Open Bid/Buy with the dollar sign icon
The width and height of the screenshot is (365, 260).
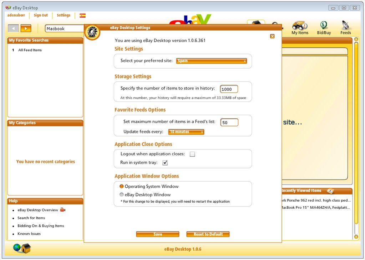click(323, 26)
